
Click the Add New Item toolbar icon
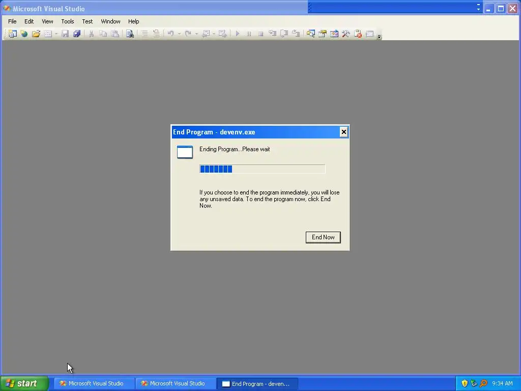tap(48, 34)
